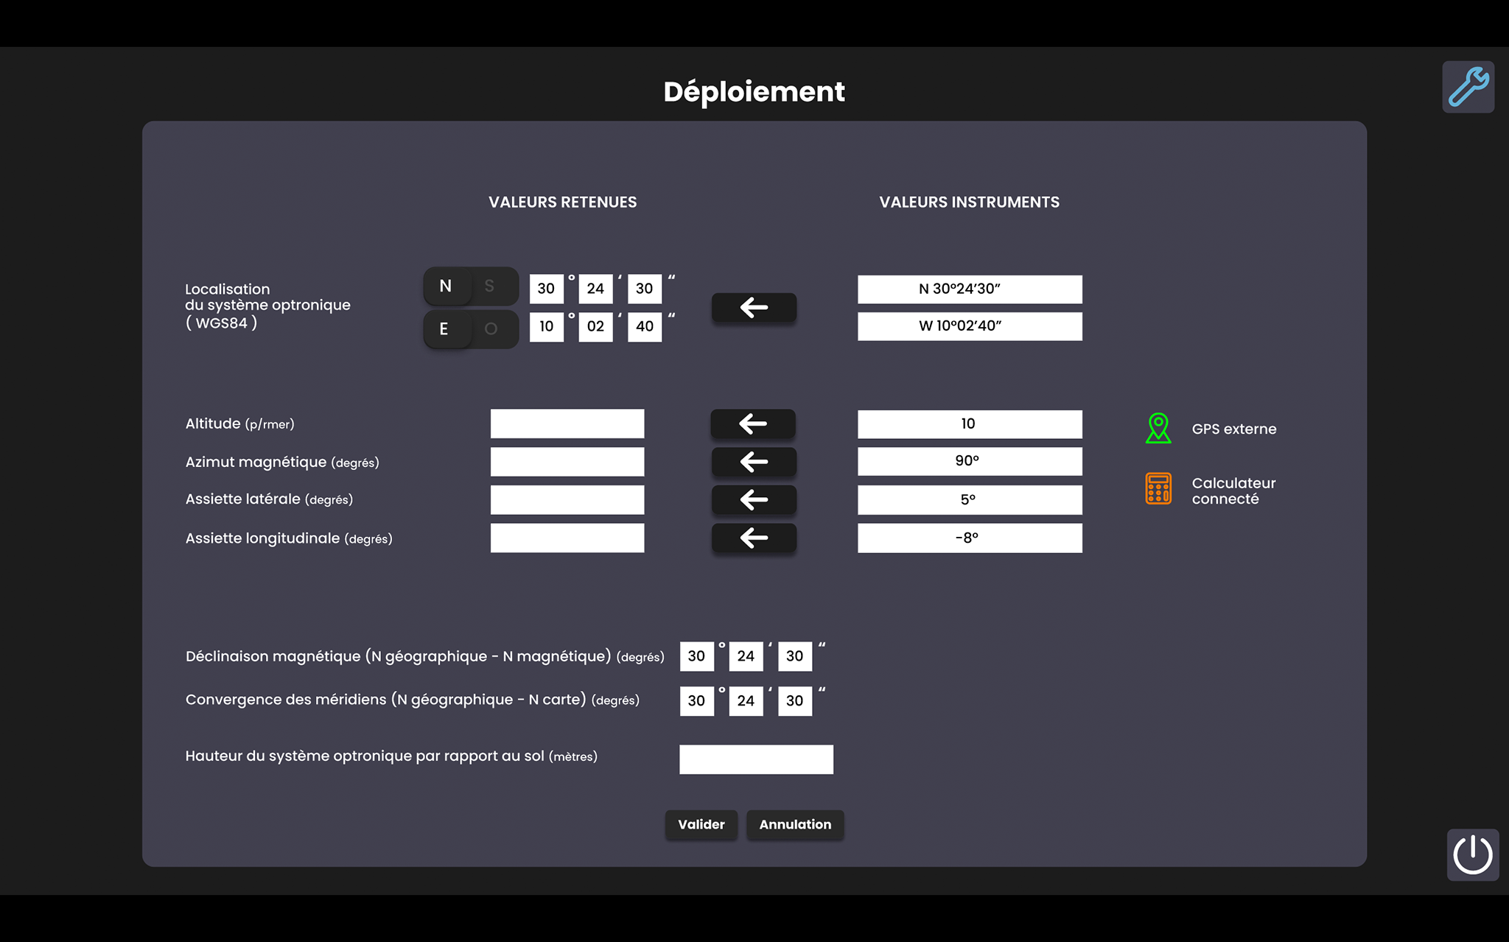1509x942 pixels.
Task: Edit latitude degrees field in Localisation
Action: 546,289
